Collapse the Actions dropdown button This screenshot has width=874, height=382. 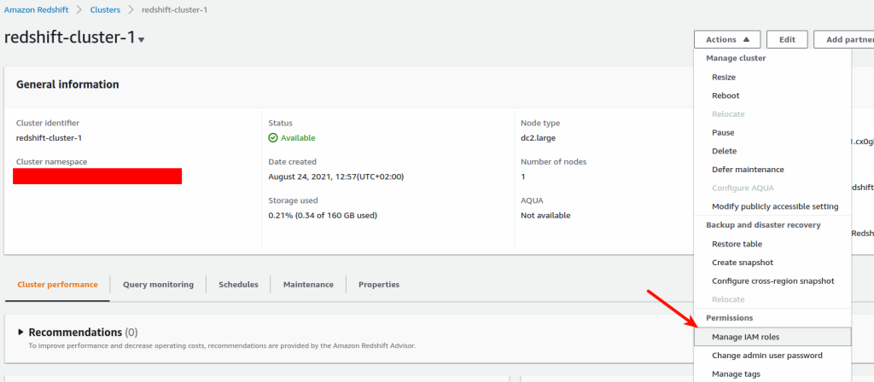[x=727, y=39]
